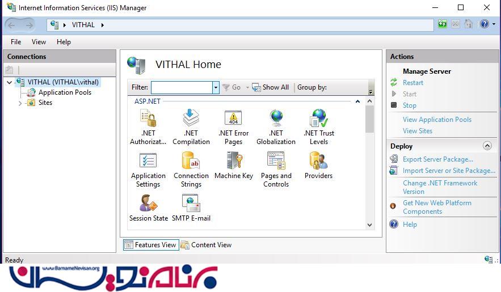Open Connection Strings feature
This screenshot has width=501, height=292.
(191, 170)
